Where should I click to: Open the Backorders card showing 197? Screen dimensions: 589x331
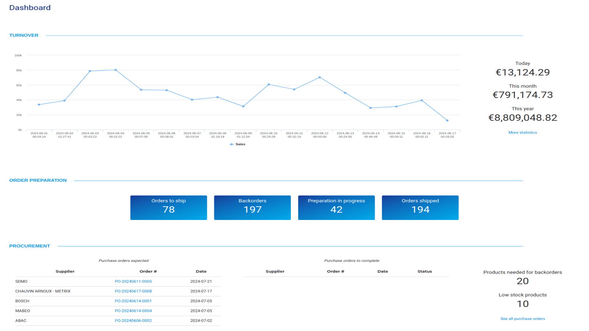tap(252, 207)
